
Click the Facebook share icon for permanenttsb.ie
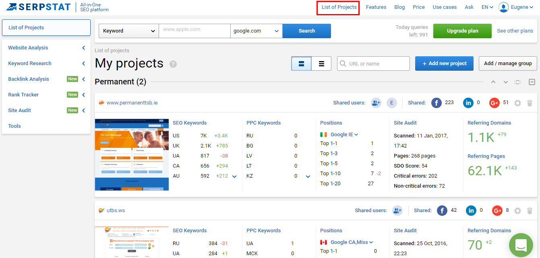pos(437,103)
